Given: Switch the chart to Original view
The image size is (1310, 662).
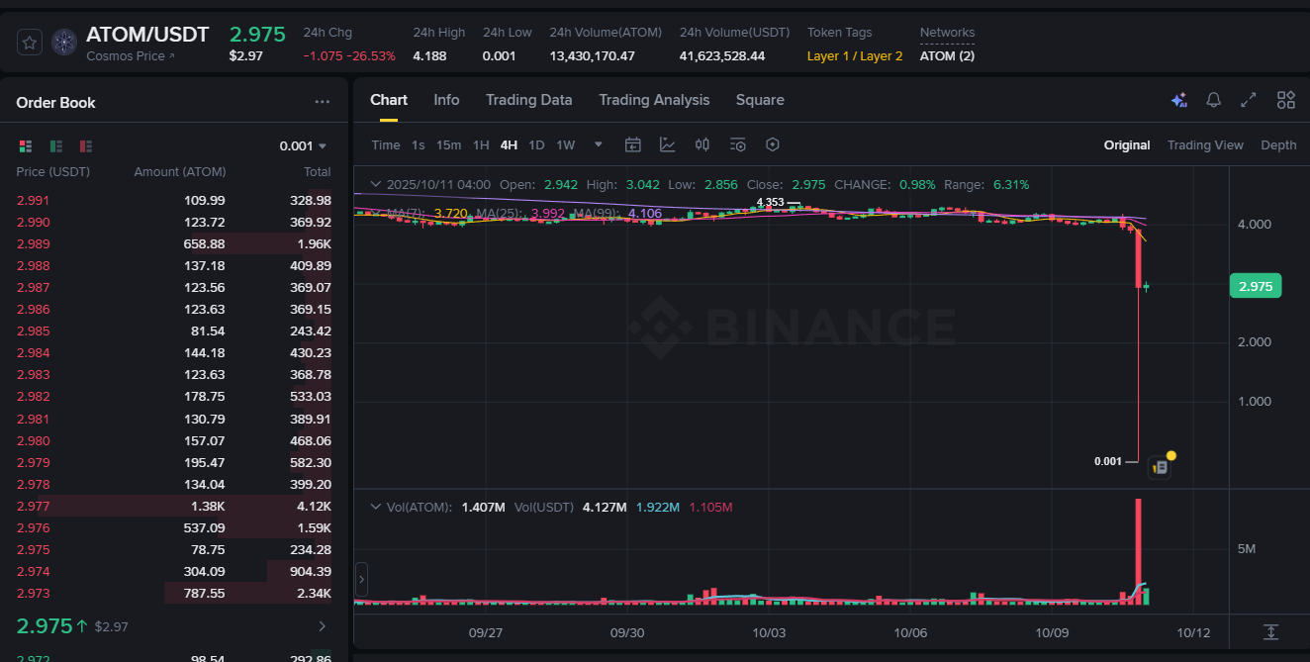Looking at the screenshot, I should [x=1127, y=145].
